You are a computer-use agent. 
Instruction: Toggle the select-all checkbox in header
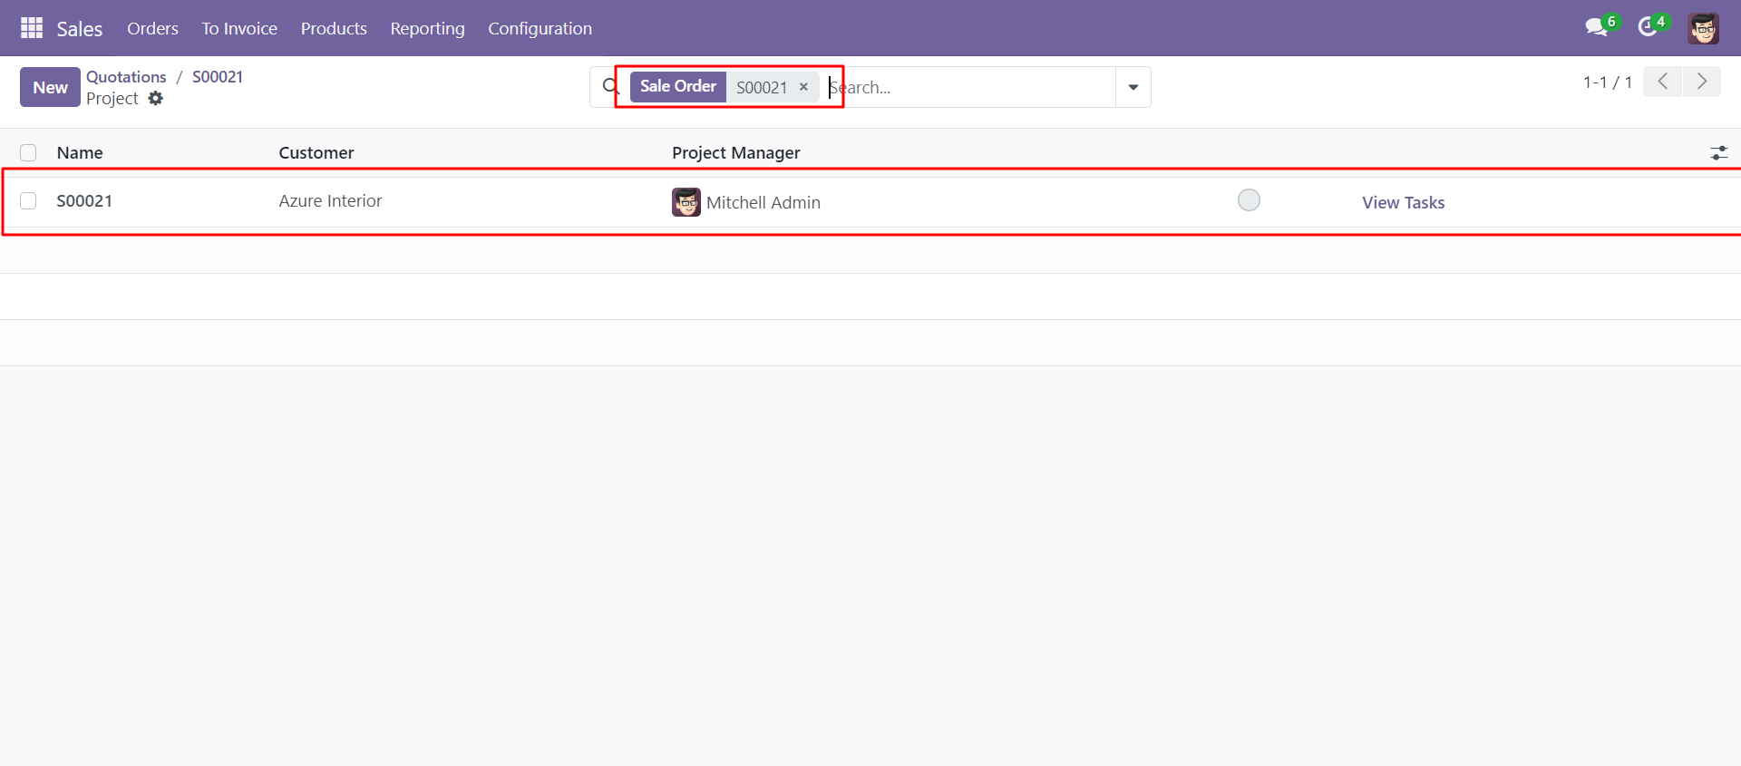click(x=28, y=152)
